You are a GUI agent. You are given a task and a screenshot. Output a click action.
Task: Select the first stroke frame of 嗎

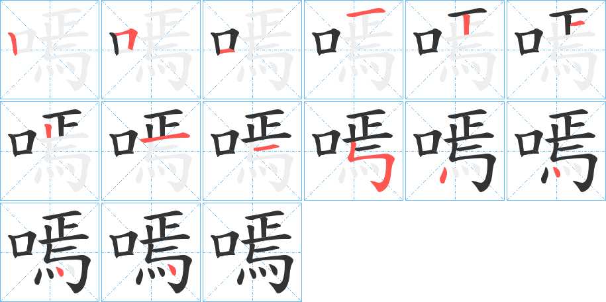coord(50,50)
